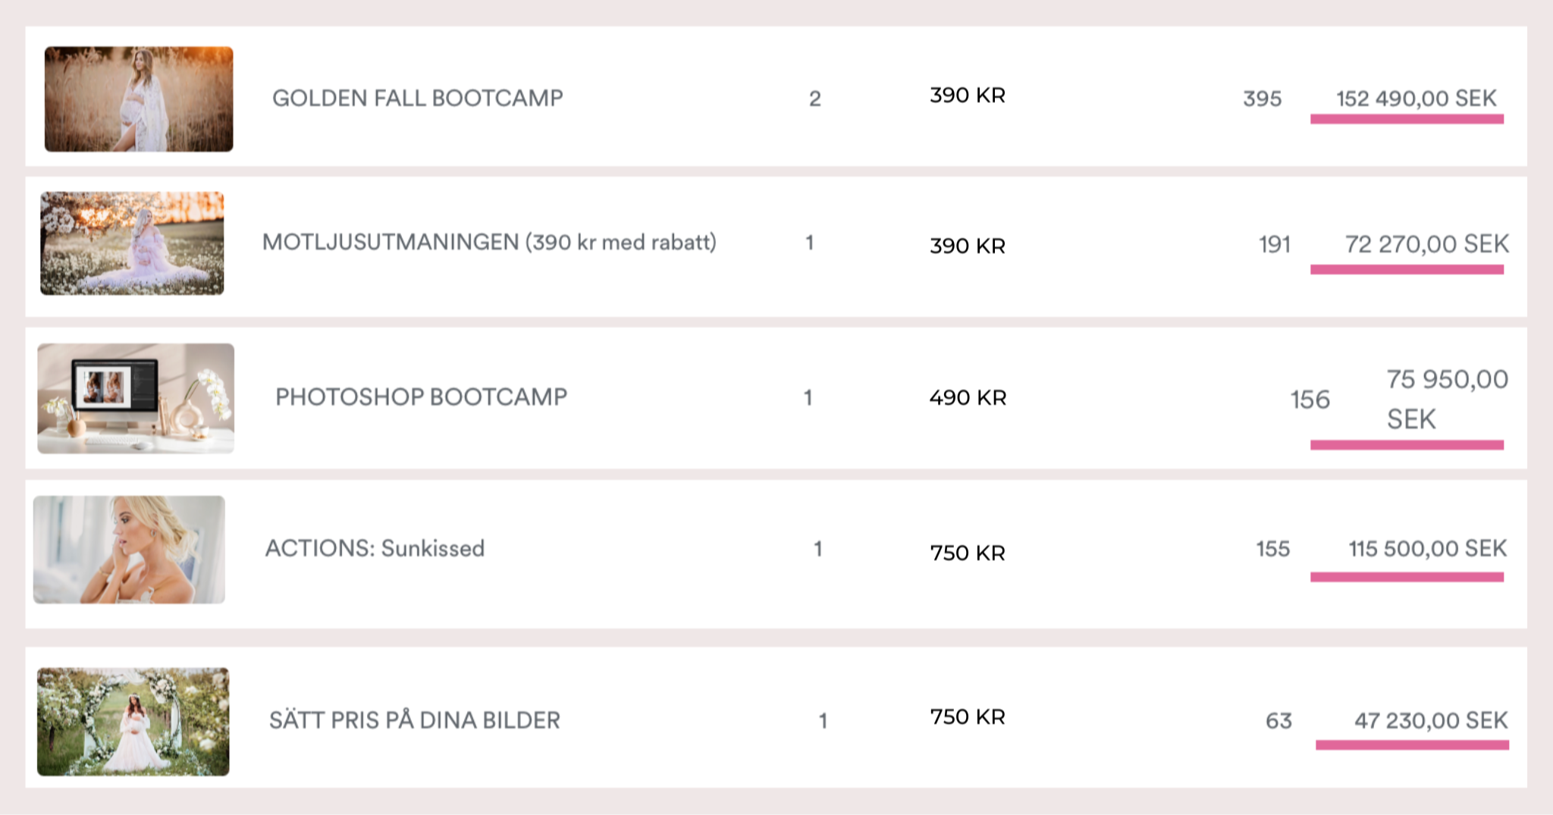This screenshot has width=1553, height=815.
Task: Click the 63 sales count
Action: click(1278, 720)
